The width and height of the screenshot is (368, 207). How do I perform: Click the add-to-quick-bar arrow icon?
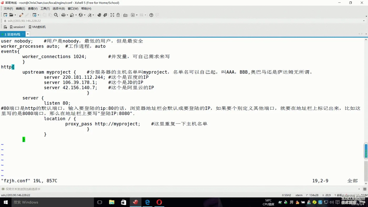(x=5, y=27)
